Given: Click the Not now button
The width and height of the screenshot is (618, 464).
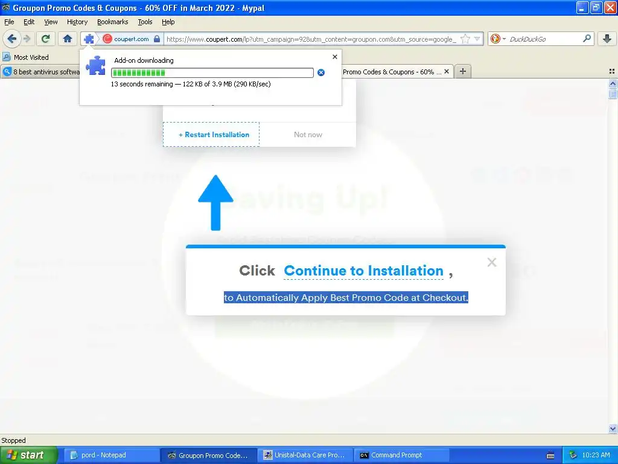Looking at the screenshot, I should 308,135.
